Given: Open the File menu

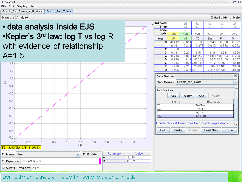Looking at the screenshot, I should (x=4, y=6).
